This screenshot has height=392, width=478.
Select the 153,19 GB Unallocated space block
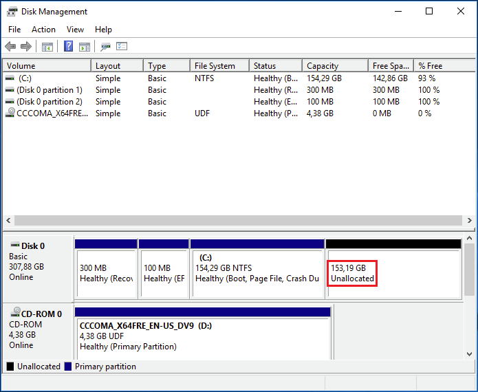tap(393, 273)
